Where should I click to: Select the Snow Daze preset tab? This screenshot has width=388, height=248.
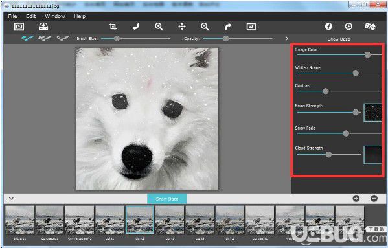click(166, 199)
